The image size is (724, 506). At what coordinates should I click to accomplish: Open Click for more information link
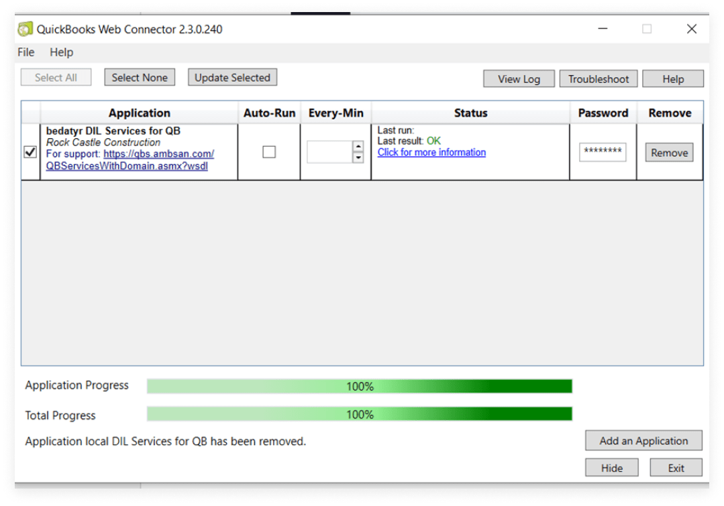click(431, 152)
